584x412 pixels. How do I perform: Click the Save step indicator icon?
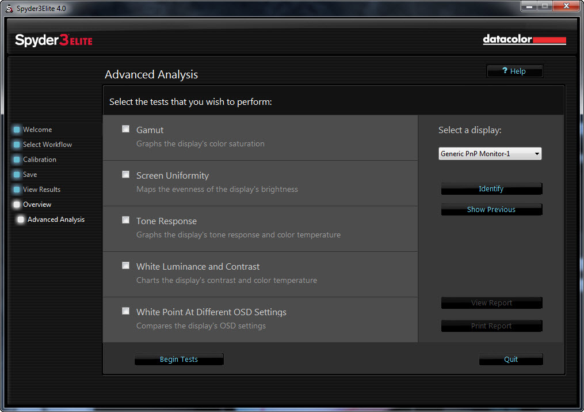coord(17,175)
